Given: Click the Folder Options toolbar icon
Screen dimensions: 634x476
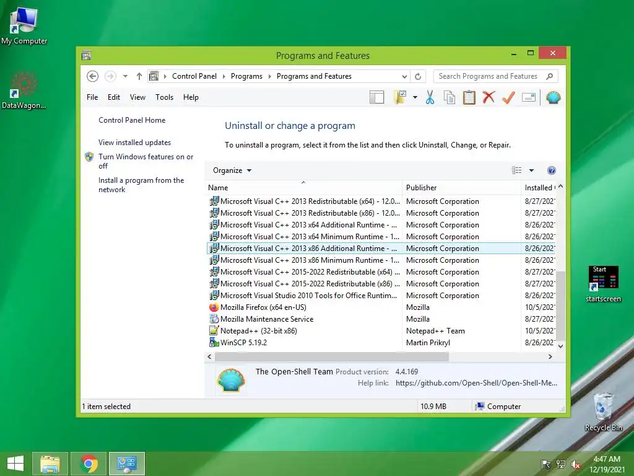Looking at the screenshot, I should click(400, 97).
